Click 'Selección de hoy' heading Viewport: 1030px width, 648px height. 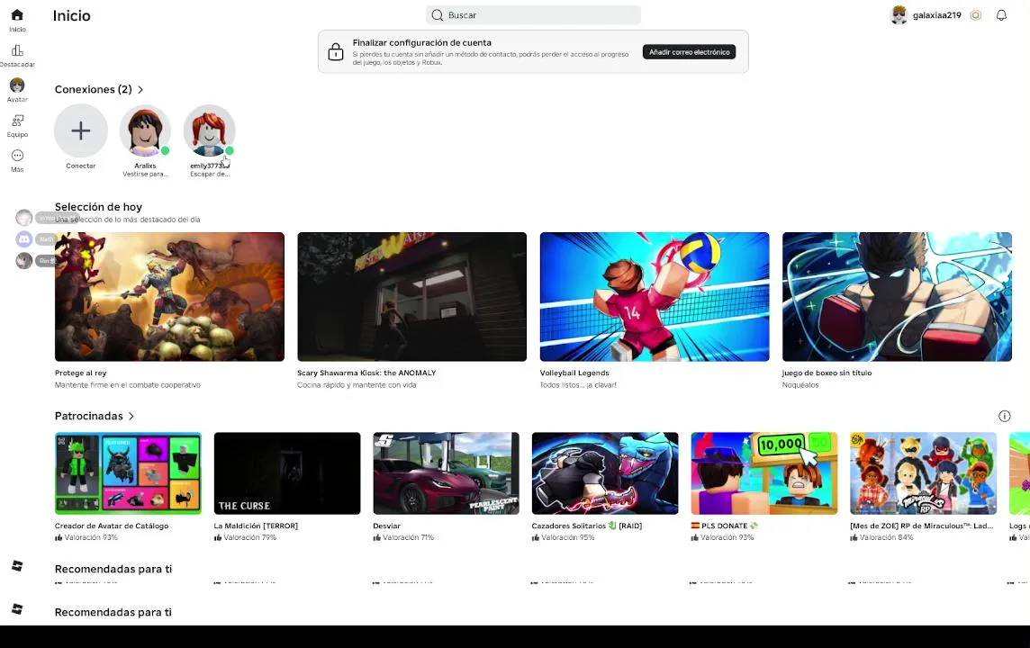pyautogui.click(x=98, y=207)
